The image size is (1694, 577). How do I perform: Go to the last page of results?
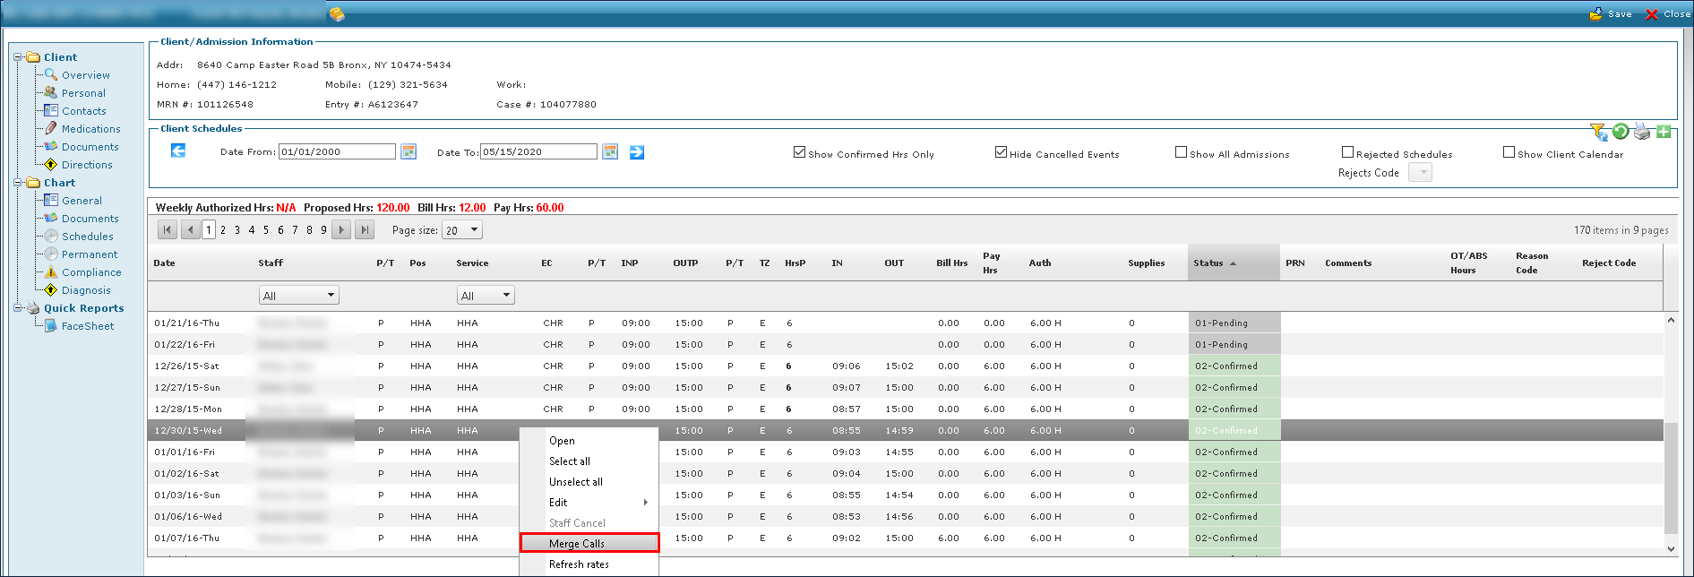click(364, 230)
